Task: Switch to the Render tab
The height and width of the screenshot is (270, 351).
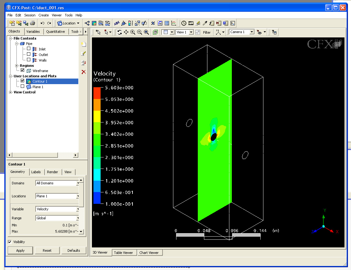Action: coord(52,172)
